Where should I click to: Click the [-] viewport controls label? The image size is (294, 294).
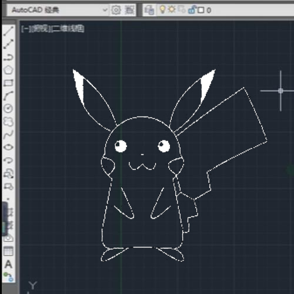(25, 29)
